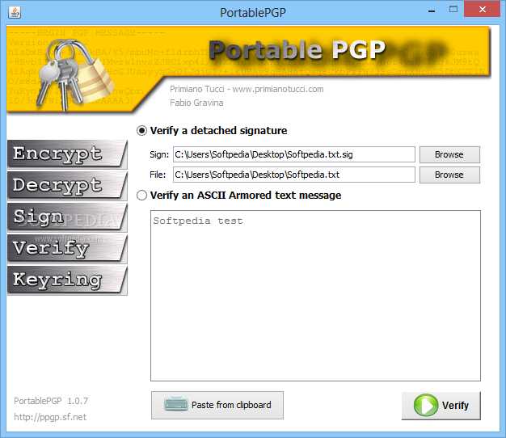Select Verify a detached signature option
This screenshot has height=438, width=506.
click(212, 131)
